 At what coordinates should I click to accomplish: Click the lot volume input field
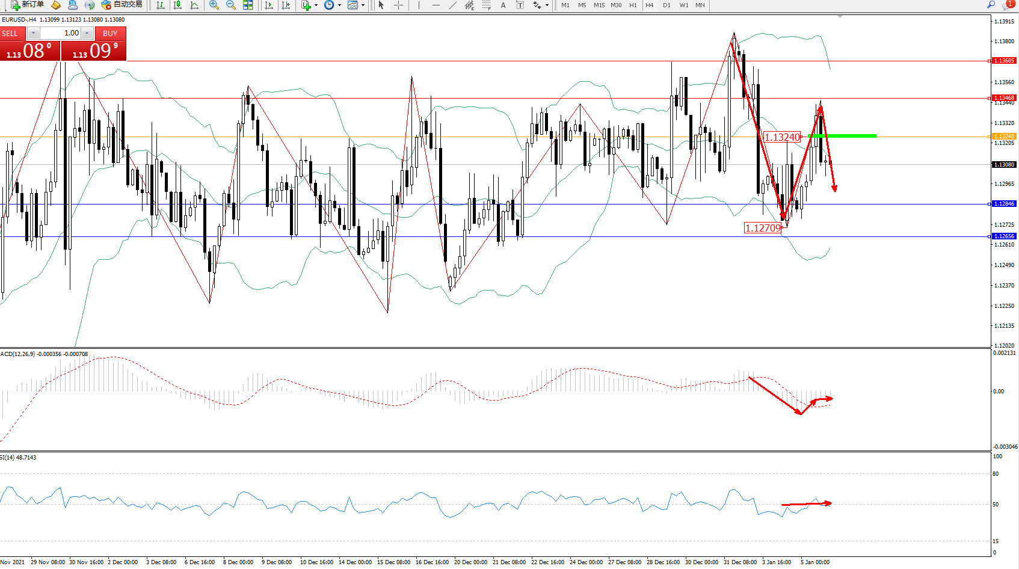pyautogui.click(x=60, y=33)
